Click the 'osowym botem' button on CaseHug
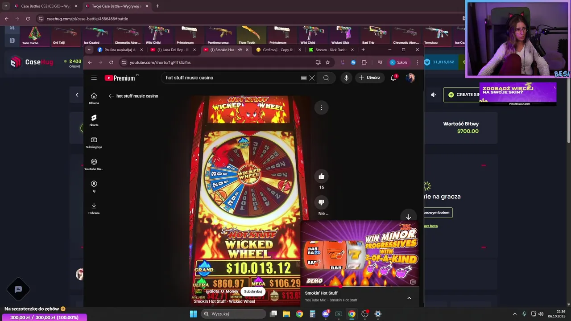 tap(438, 213)
